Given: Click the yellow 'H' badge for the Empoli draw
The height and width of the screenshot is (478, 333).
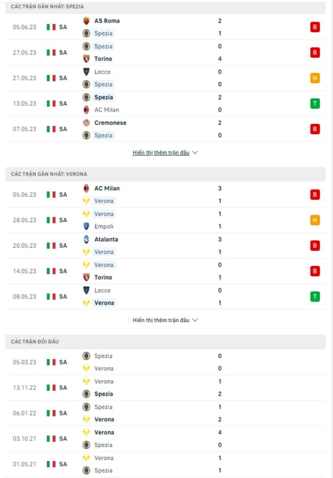Looking at the screenshot, I should (x=315, y=220).
